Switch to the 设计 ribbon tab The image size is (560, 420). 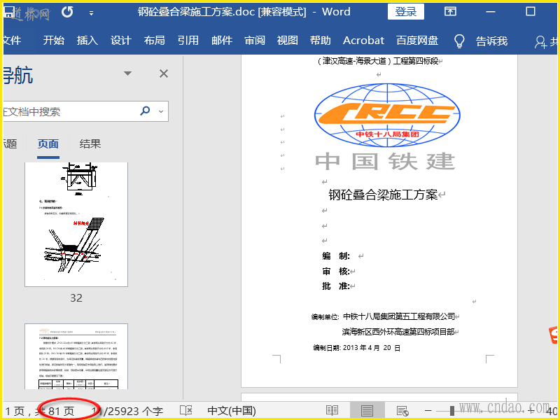click(120, 41)
